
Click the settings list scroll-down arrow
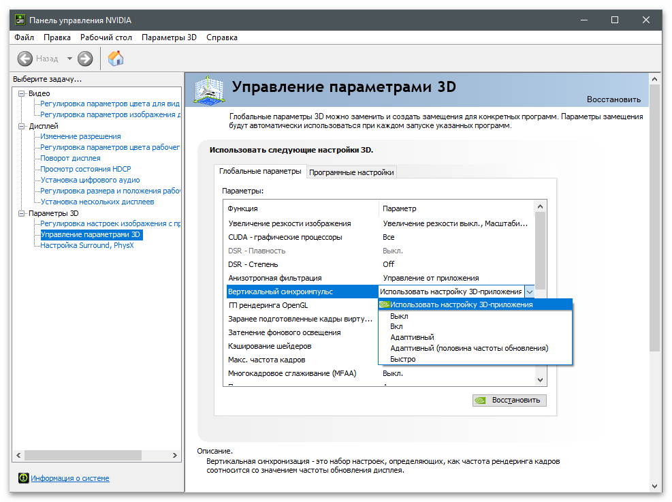point(541,379)
